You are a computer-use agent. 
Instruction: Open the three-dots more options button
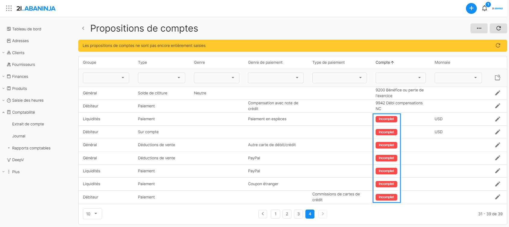(479, 28)
